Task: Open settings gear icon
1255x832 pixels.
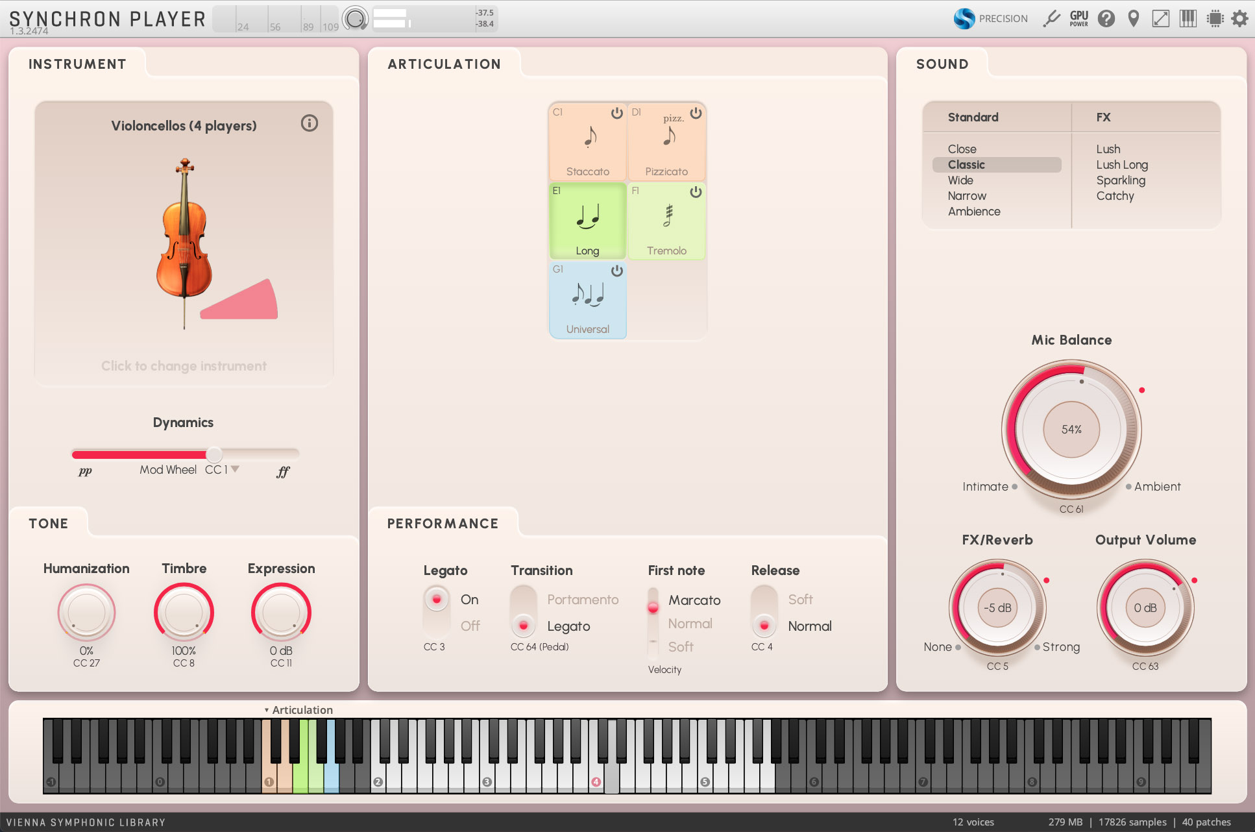Action: pos(1239,18)
